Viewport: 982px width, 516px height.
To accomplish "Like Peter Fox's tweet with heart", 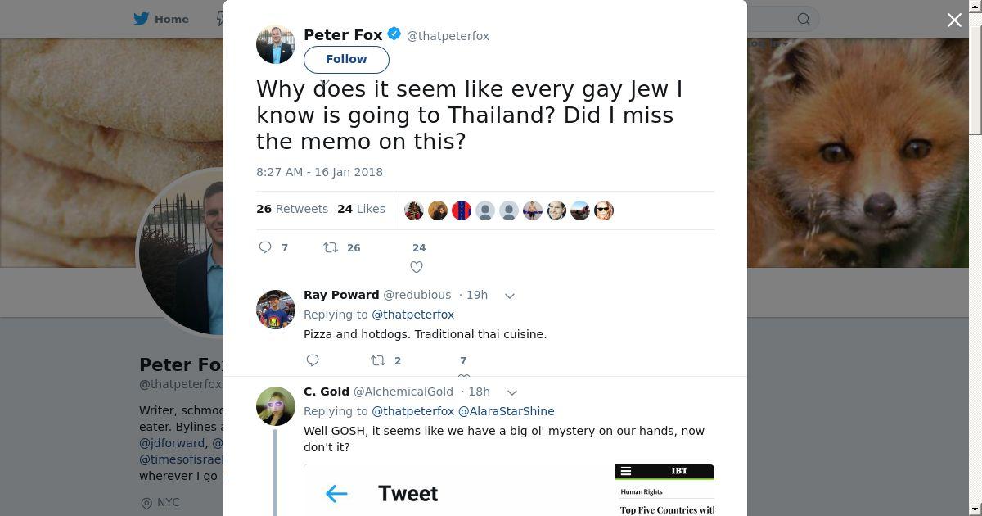I will 417,267.
